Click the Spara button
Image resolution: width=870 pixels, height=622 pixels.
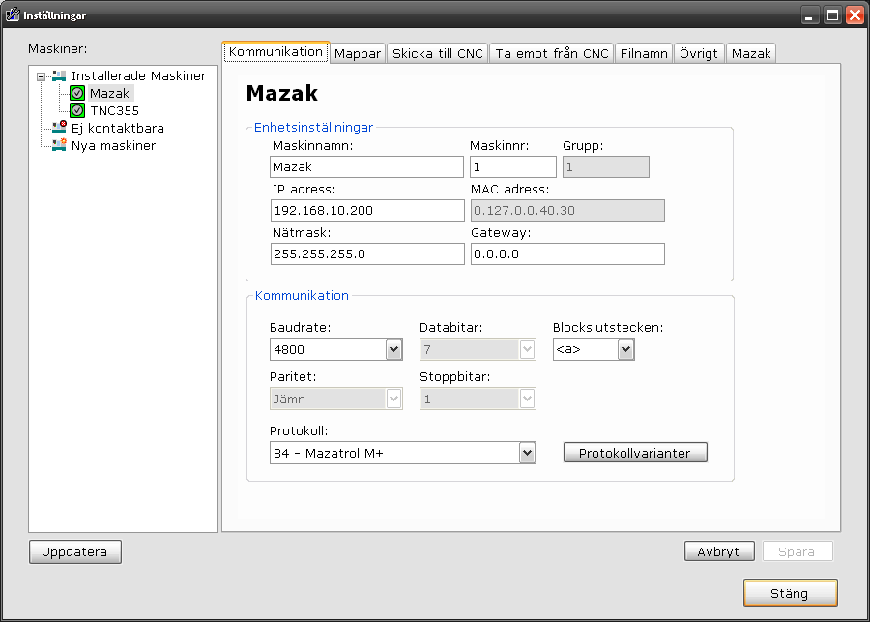pyautogui.click(x=797, y=551)
